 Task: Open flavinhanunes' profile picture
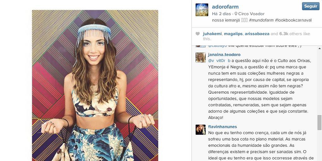pos(201,130)
